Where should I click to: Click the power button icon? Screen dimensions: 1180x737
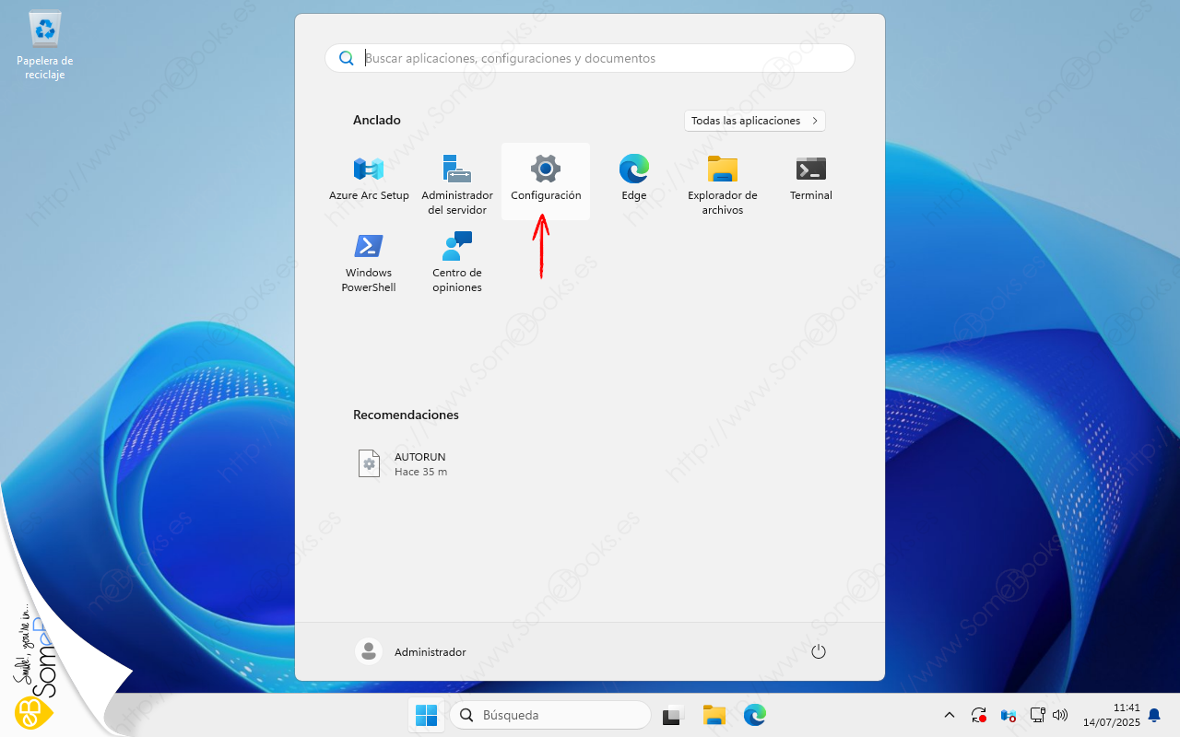tap(818, 651)
